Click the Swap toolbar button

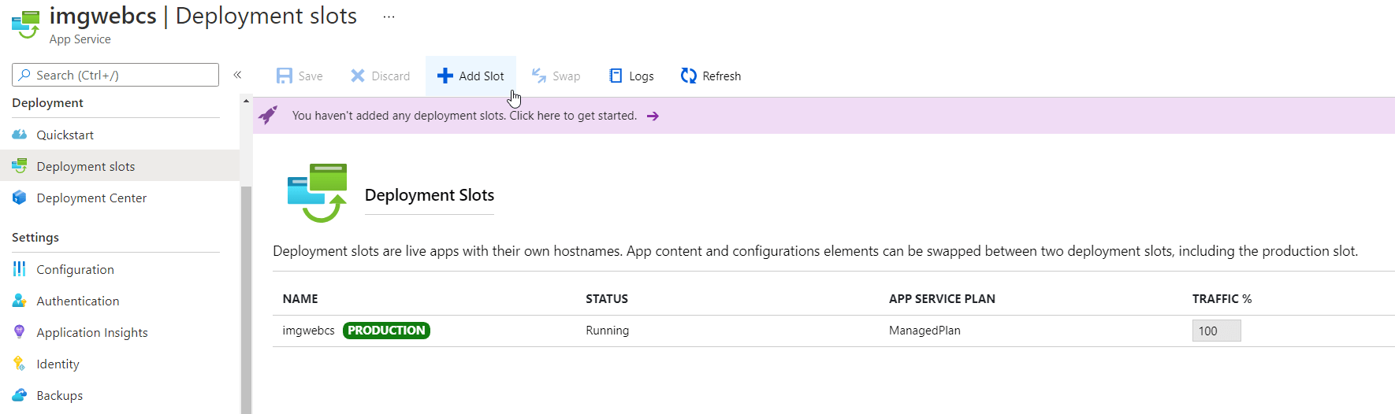click(556, 76)
